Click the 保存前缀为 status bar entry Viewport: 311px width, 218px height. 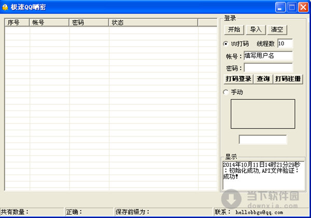pyautogui.click(x=164, y=212)
